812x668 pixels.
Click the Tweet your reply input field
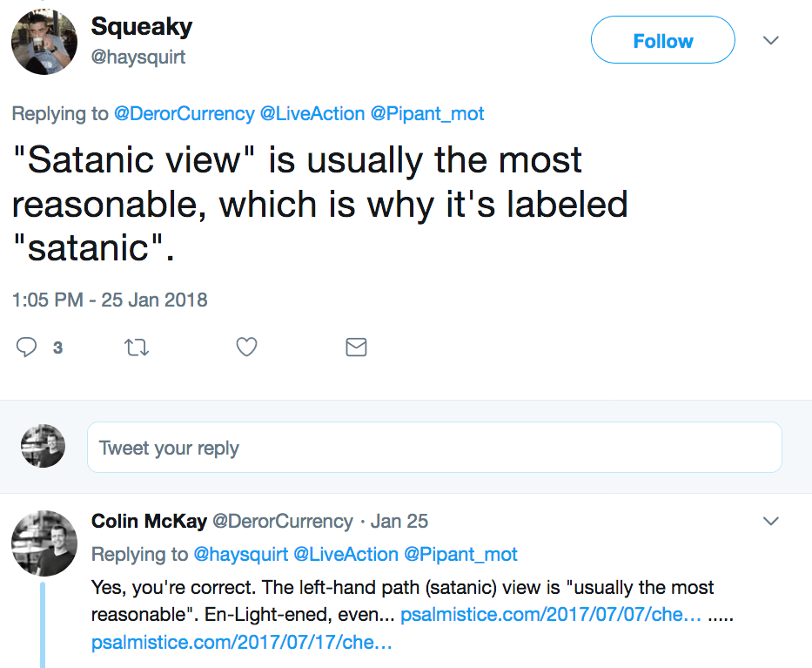435,445
